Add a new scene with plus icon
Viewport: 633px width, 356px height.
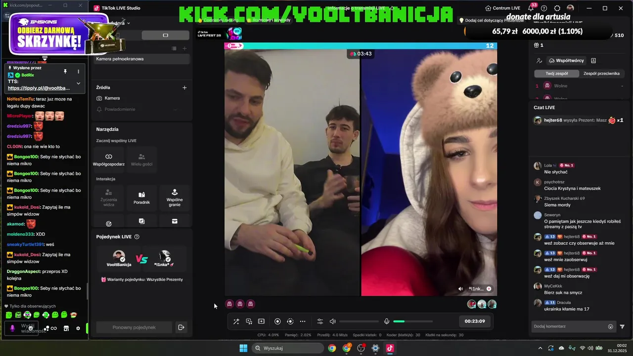point(184,48)
